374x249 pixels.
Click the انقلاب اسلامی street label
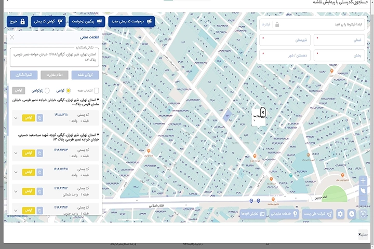[x=156, y=205]
